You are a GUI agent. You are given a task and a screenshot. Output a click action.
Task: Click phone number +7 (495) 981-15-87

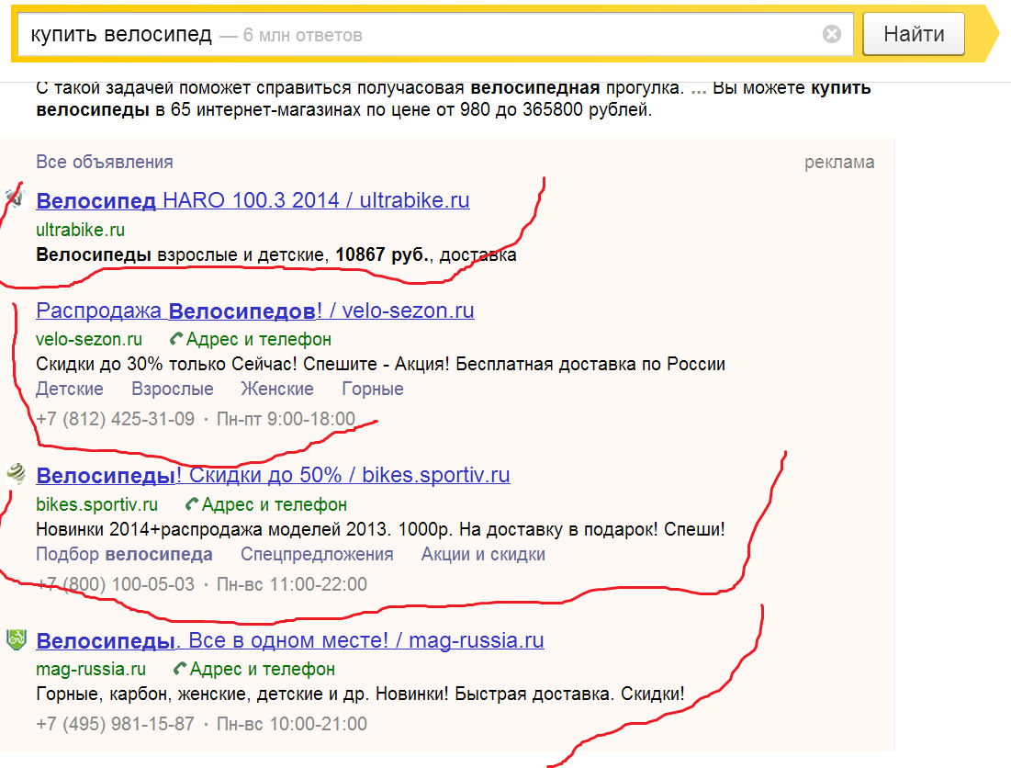tap(116, 724)
